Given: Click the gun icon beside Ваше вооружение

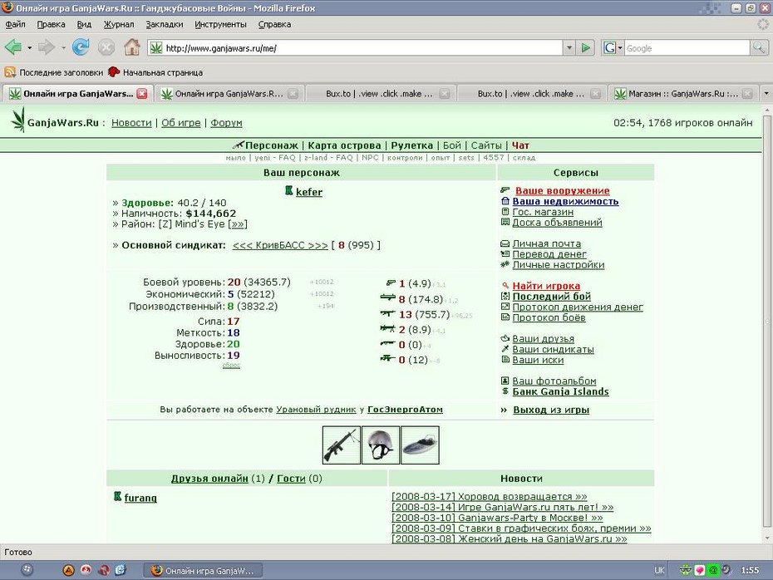Looking at the screenshot, I should point(505,189).
